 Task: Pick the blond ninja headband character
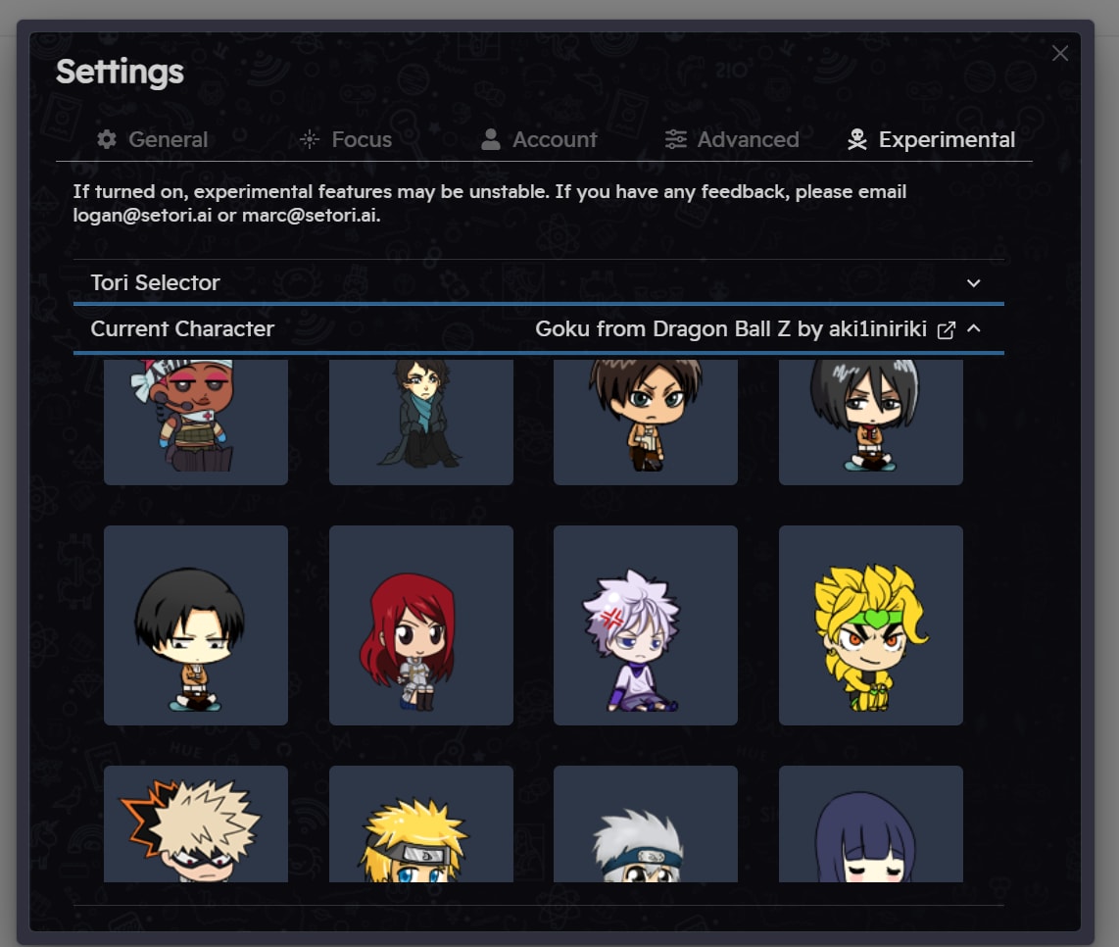click(421, 824)
